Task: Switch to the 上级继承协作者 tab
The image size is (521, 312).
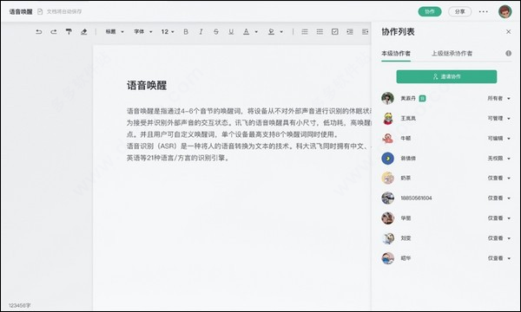Action: 452,54
